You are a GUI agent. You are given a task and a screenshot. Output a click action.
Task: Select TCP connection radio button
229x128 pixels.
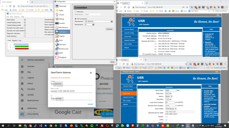[x=76, y=19]
